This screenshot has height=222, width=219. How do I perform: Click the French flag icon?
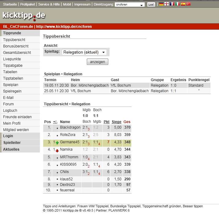coord(172,4)
